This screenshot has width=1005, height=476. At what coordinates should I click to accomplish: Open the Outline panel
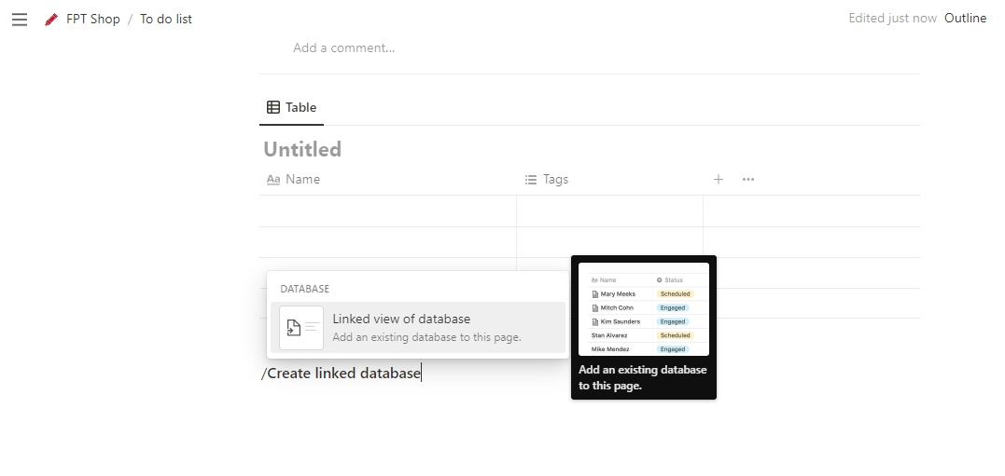965,18
